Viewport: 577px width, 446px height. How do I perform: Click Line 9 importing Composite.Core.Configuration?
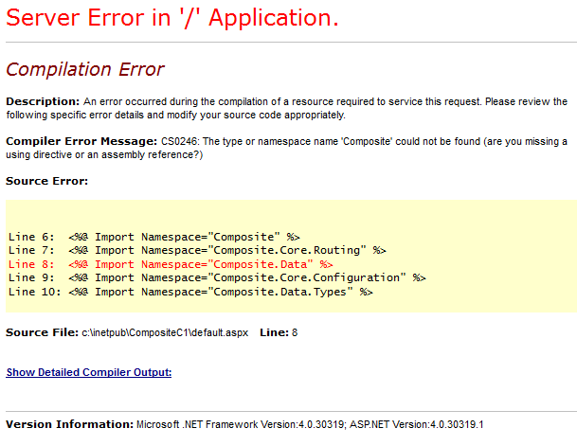(217, 277)
